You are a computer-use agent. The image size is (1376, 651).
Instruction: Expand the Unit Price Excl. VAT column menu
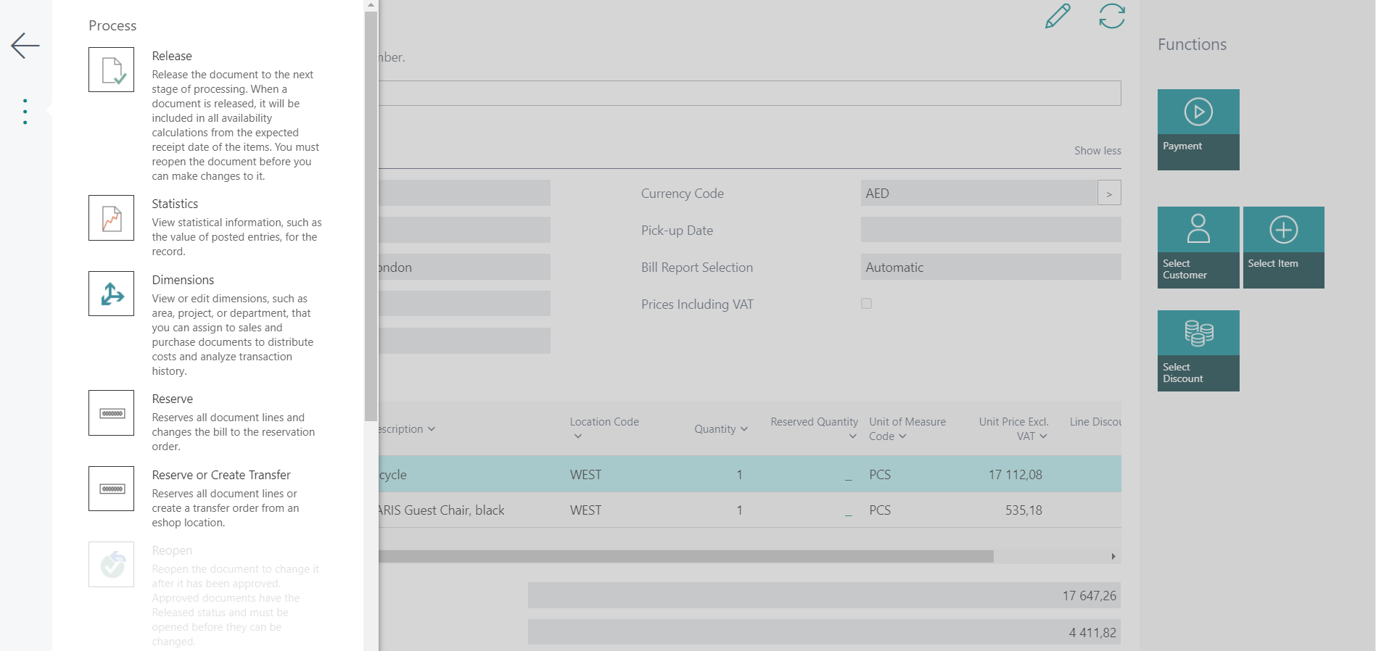(x=1043, y=436)
